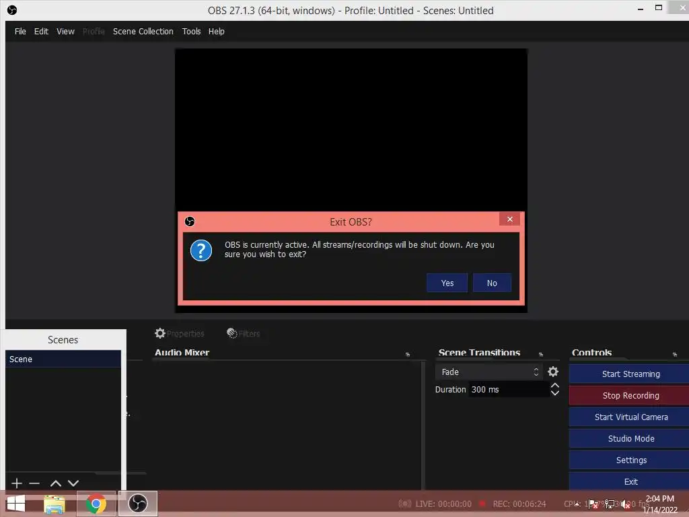Open the Tools menu

click(191, 31)
